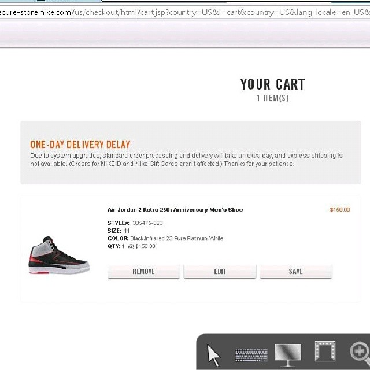Save the cart item for later
370x370 pixels.
click(296, 271)
